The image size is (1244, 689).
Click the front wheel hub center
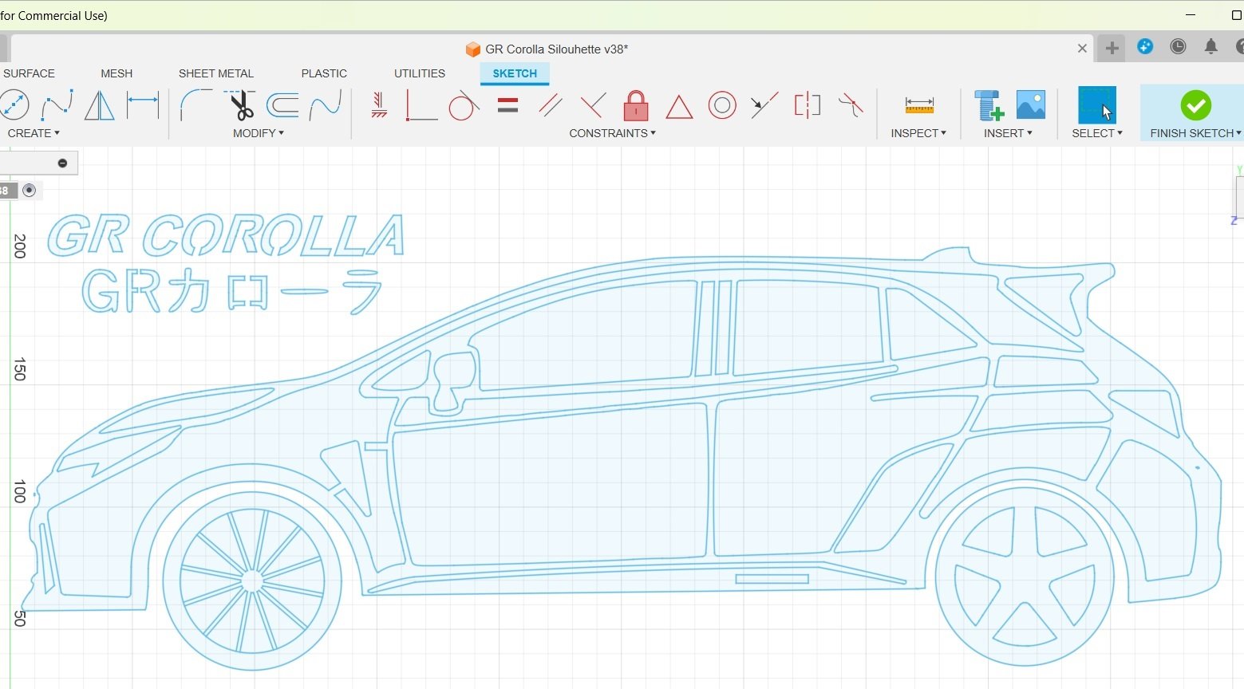click(252, 581)
